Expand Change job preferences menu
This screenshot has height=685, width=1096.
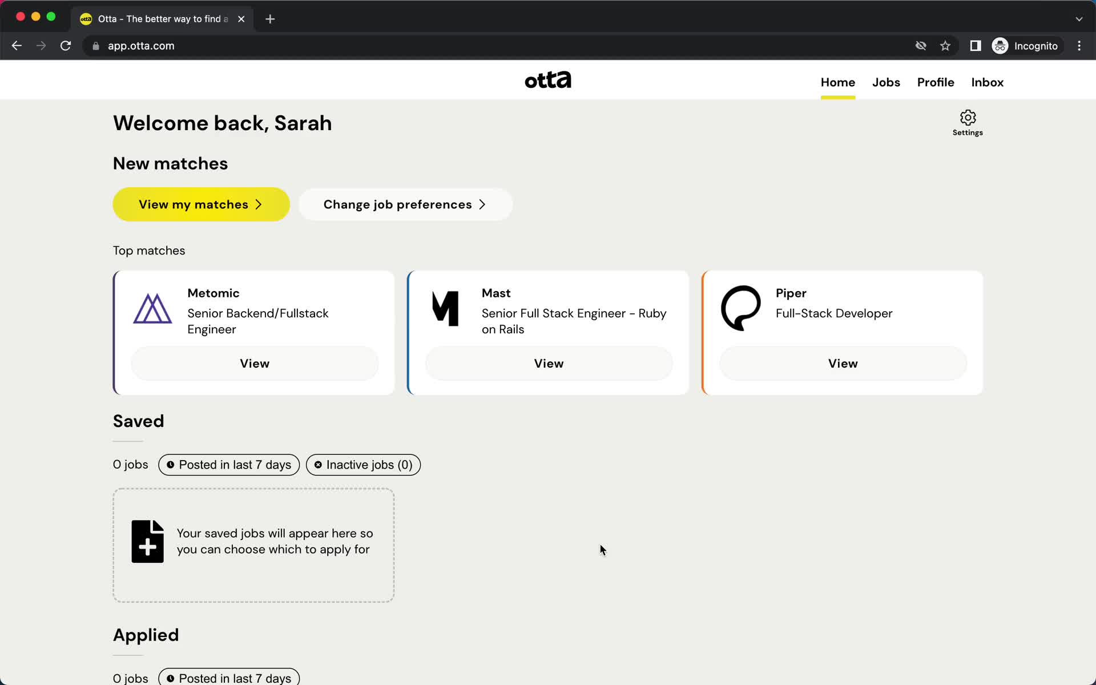pos(405,204)
